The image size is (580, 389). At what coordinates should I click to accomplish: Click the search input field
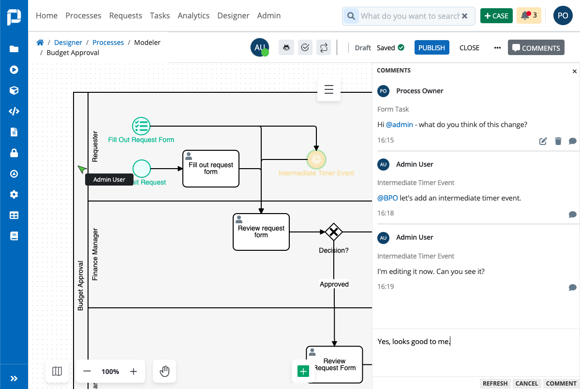[410, 16]
